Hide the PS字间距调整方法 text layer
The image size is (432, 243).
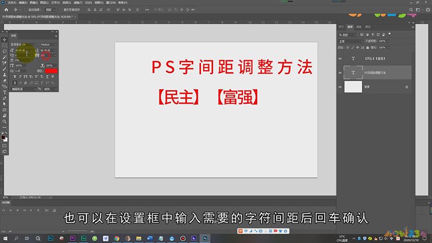pos(340,73)
